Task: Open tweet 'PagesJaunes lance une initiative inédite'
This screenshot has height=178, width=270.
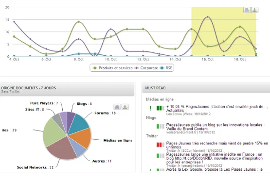Action: 215,158
